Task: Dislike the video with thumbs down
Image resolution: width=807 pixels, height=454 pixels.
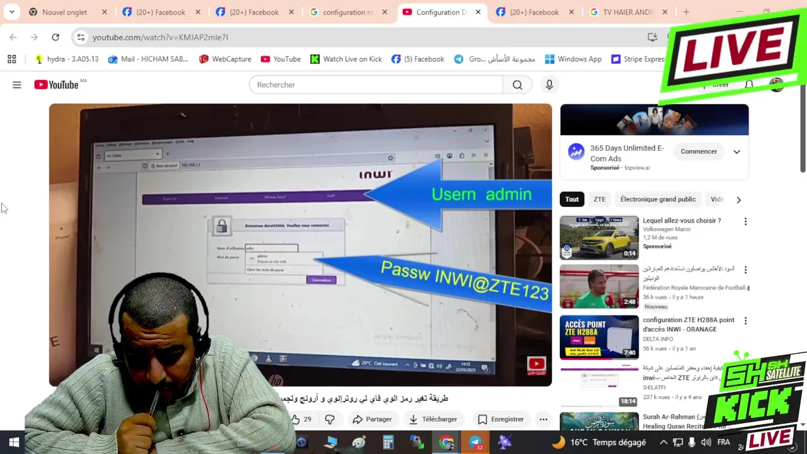Action: click(330, 419)
